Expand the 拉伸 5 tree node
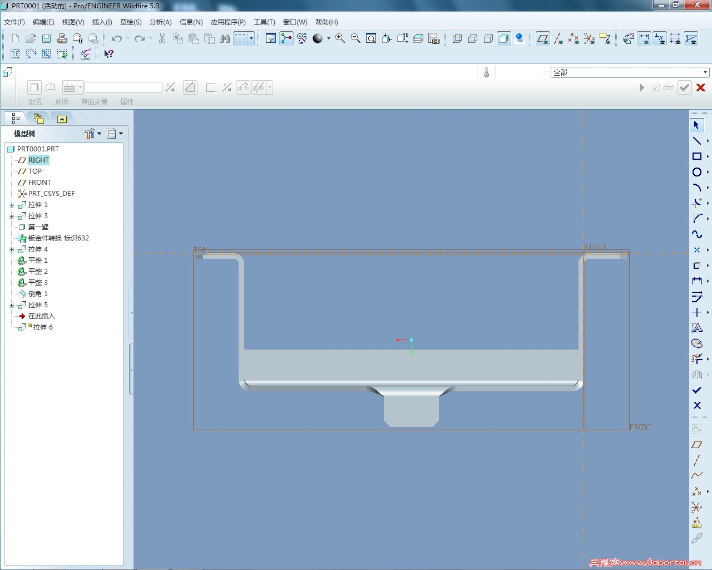Screen dimensions: 712x570 [12, 305]
